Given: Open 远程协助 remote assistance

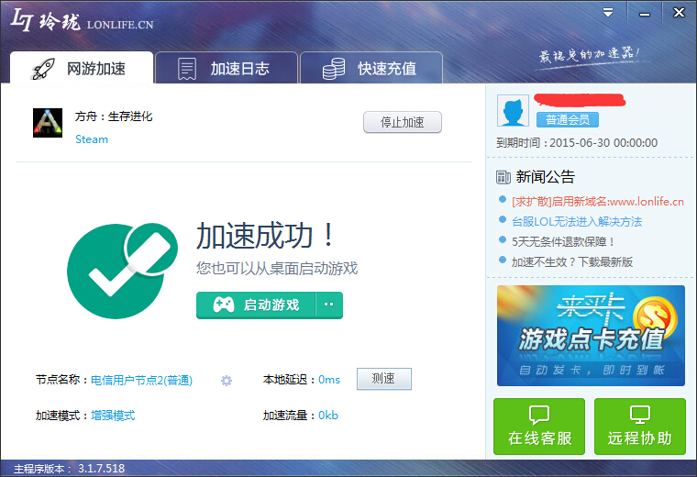Looking at the screenshot, I should (x=639, y=427).
